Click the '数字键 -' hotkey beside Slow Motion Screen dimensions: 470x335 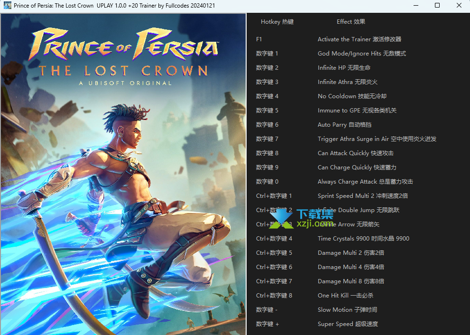[x=267, y=310]
